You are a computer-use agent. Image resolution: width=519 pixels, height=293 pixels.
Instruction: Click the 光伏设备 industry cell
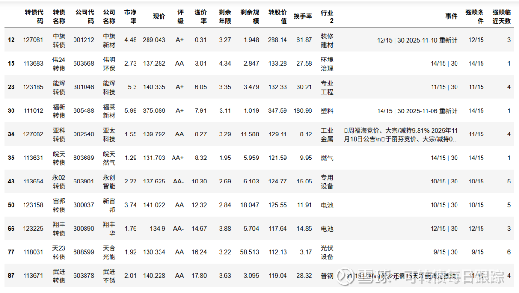pyautogui.click(x=327, y=252)
